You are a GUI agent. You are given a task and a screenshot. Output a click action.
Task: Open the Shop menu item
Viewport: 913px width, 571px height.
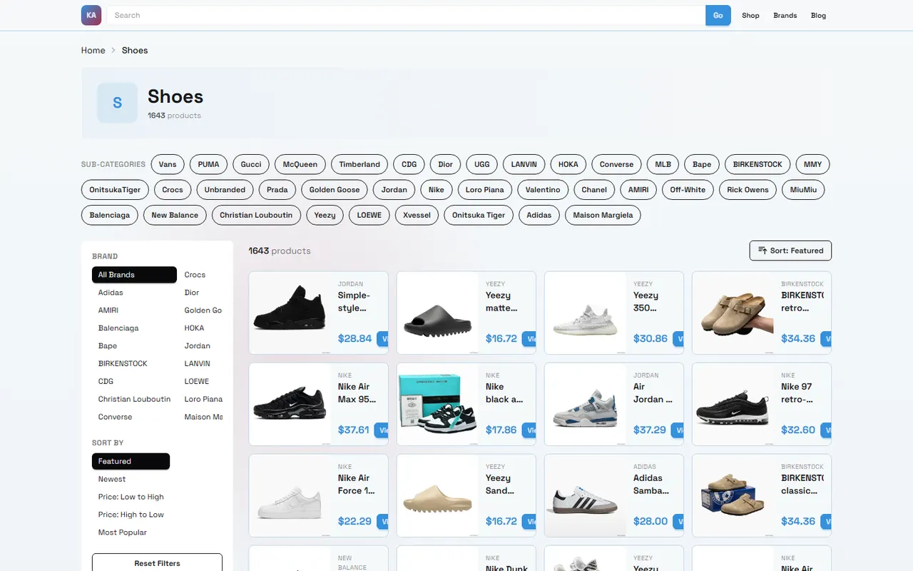pos(750,15)
